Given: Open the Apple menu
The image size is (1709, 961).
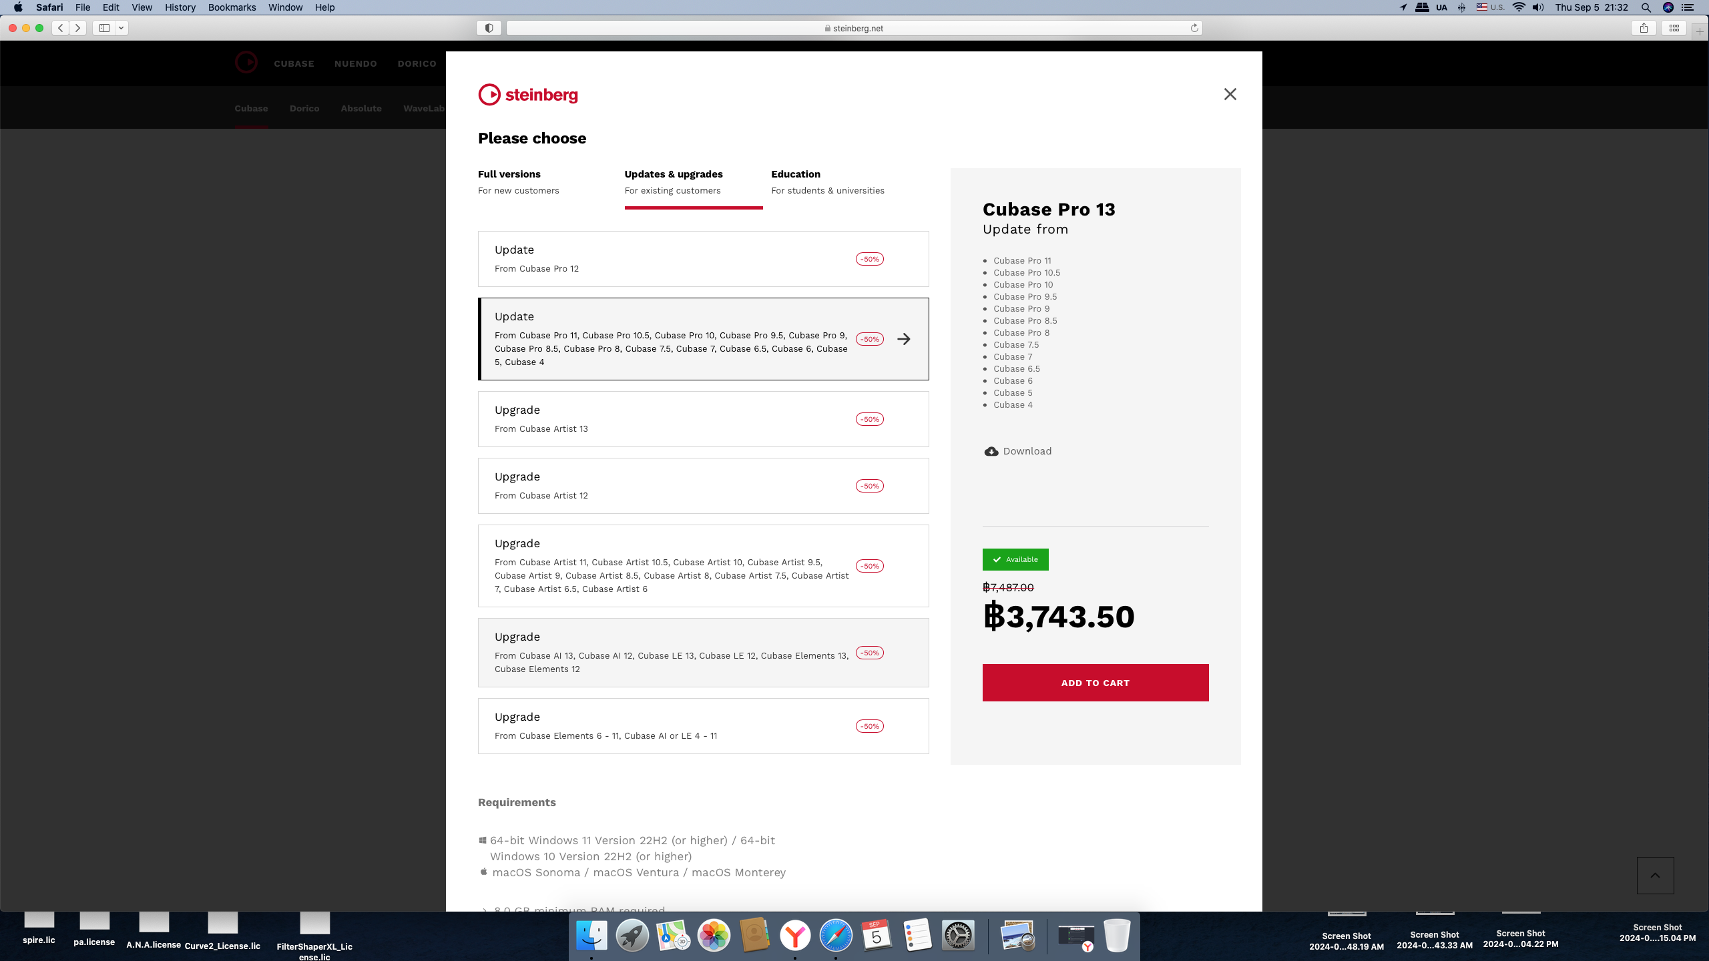Looking at the screenshot, I should (x=18, y=7).
